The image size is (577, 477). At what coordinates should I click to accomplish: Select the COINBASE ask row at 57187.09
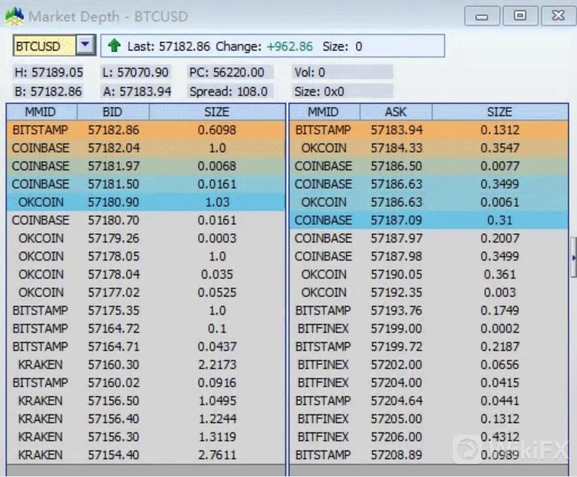pyautogui.click(x=428, y=220)
